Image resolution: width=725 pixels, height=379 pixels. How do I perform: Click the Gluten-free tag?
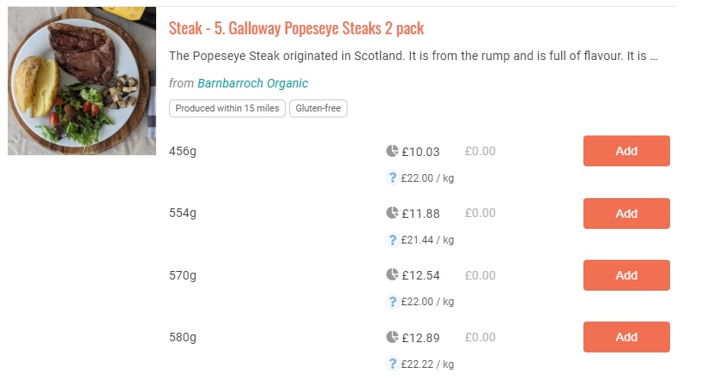(x=318, y=108)
